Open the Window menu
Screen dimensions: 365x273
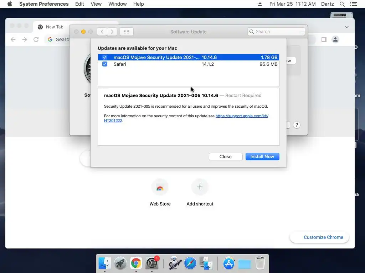pos(118,4)
